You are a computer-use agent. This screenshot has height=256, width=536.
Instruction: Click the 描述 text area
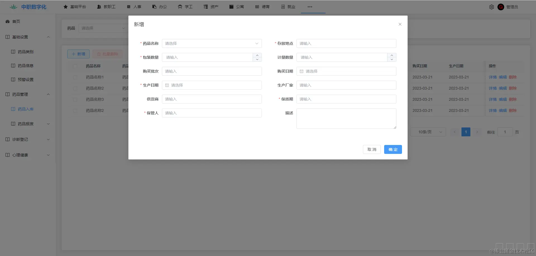point(346,119)
